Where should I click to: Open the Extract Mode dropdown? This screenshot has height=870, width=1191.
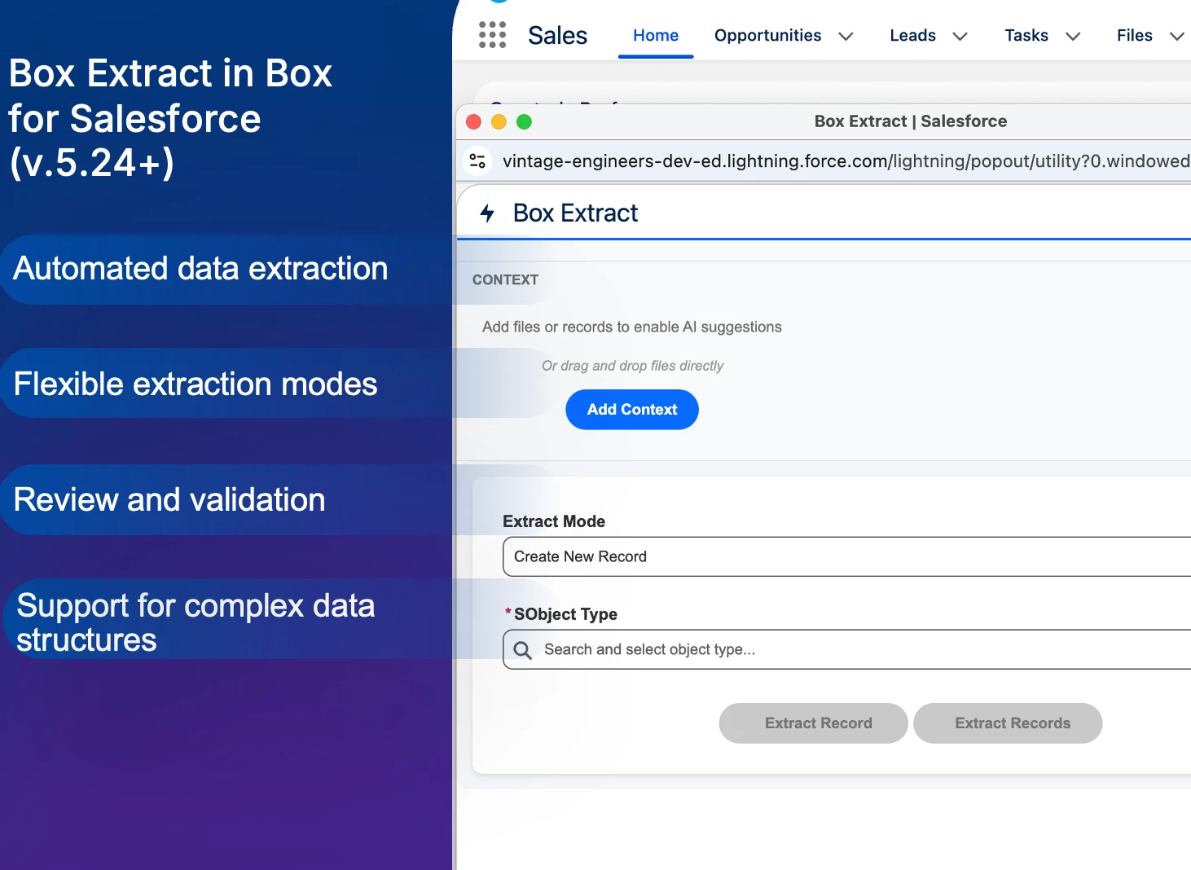pyautogui.click(x=846, y=556)
